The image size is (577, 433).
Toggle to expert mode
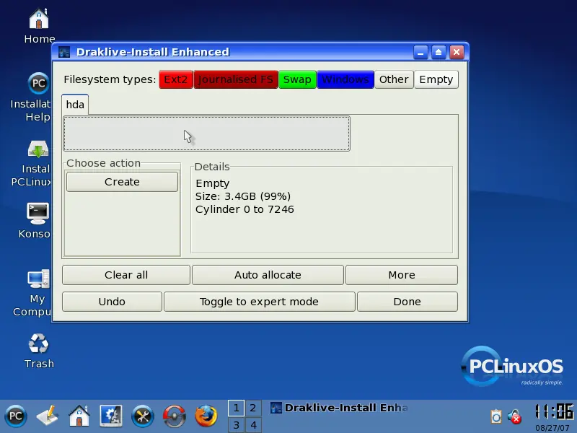(260, 302)
